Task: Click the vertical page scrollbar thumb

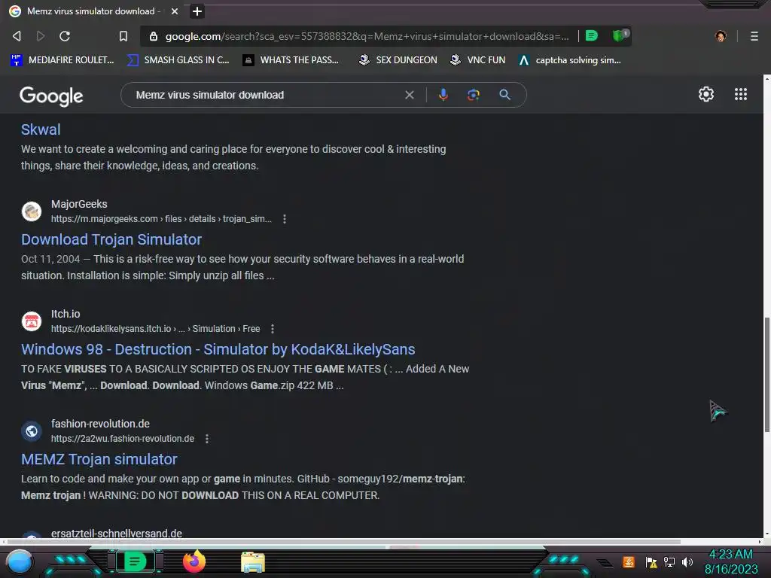Action: coord(766,375)
